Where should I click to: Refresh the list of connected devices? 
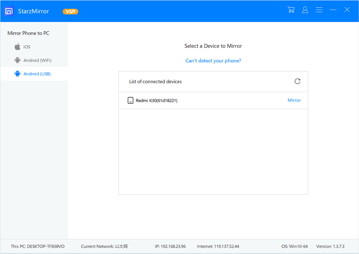(x=298, y=81)
